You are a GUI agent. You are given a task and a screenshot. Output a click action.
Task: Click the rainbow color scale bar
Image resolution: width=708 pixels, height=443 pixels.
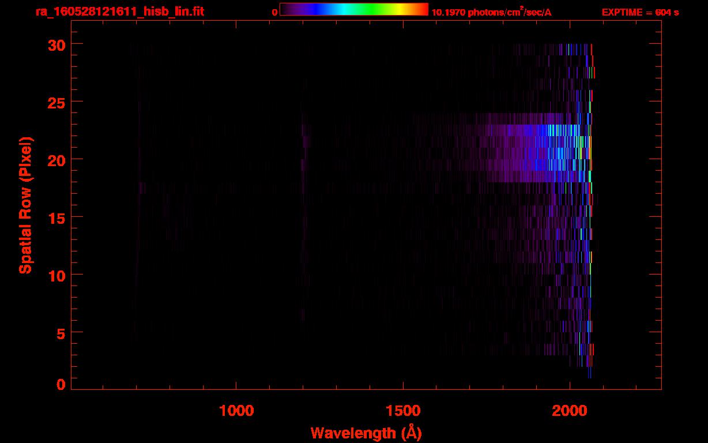(x=354, y=9)
